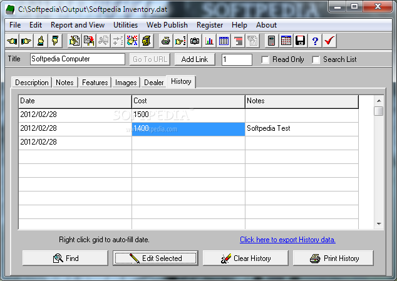Select the date cell in the 1500 row
Screen dimensions: 397x281
click(x=75, y=115)
